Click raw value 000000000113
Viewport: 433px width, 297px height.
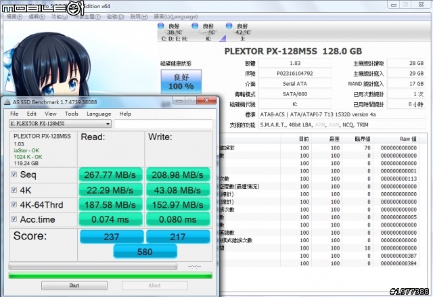(x=398, y=179)
